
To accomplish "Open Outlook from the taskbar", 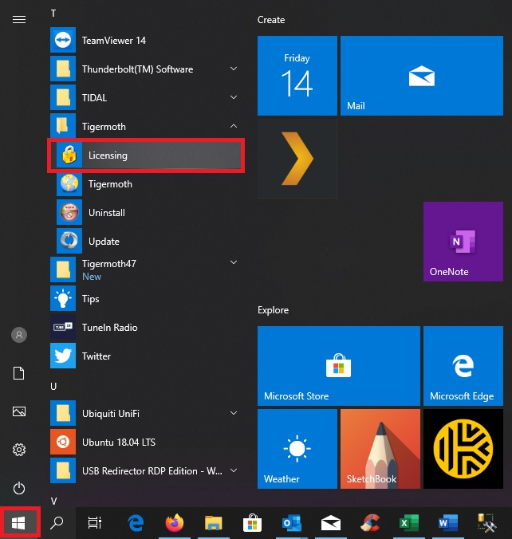I will coord(292,523).
